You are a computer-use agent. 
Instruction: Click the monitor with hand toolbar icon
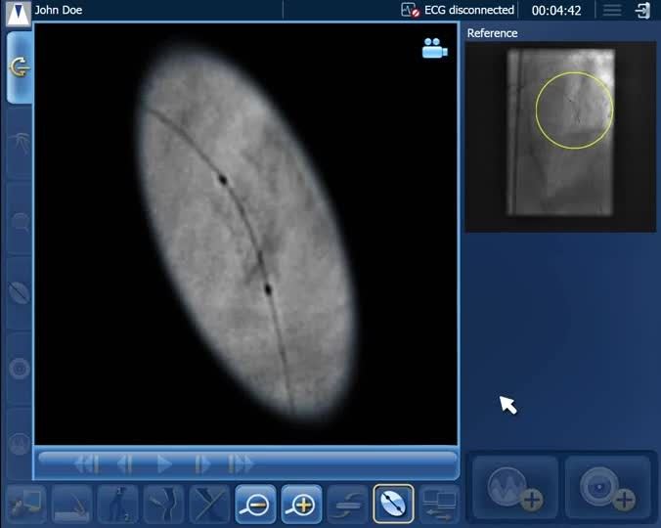[26, 504]
